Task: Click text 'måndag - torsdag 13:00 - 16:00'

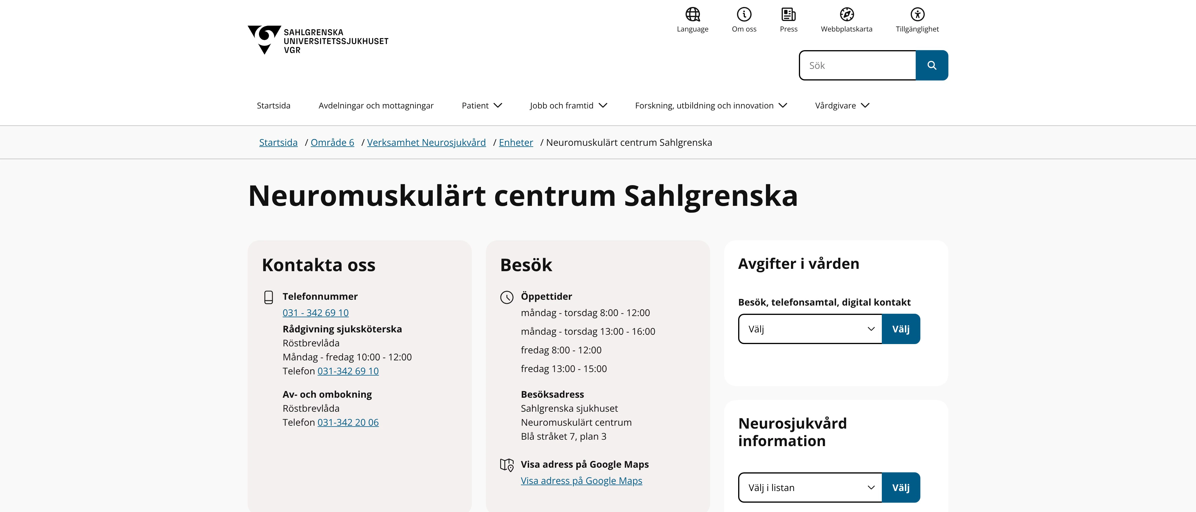Action: point(588,332)
